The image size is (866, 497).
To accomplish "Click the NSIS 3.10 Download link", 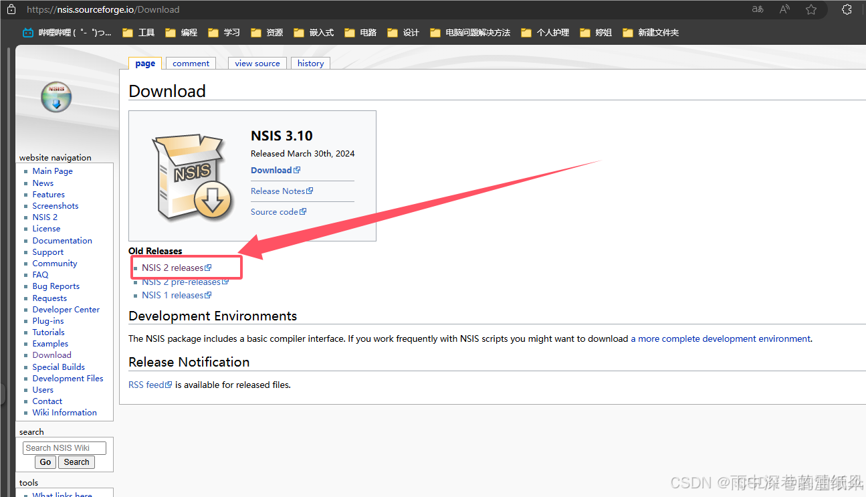I will pos(276,170).
